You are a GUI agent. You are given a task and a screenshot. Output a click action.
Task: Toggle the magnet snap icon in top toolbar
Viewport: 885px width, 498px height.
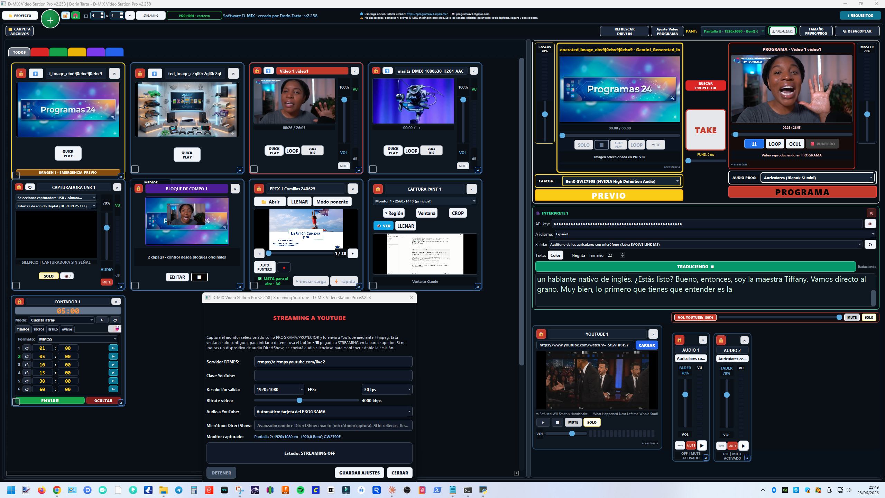(76, 16)
